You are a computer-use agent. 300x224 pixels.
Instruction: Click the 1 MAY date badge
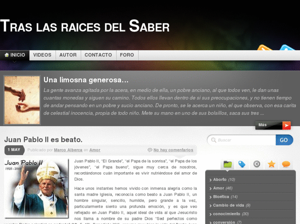point(14,150)
